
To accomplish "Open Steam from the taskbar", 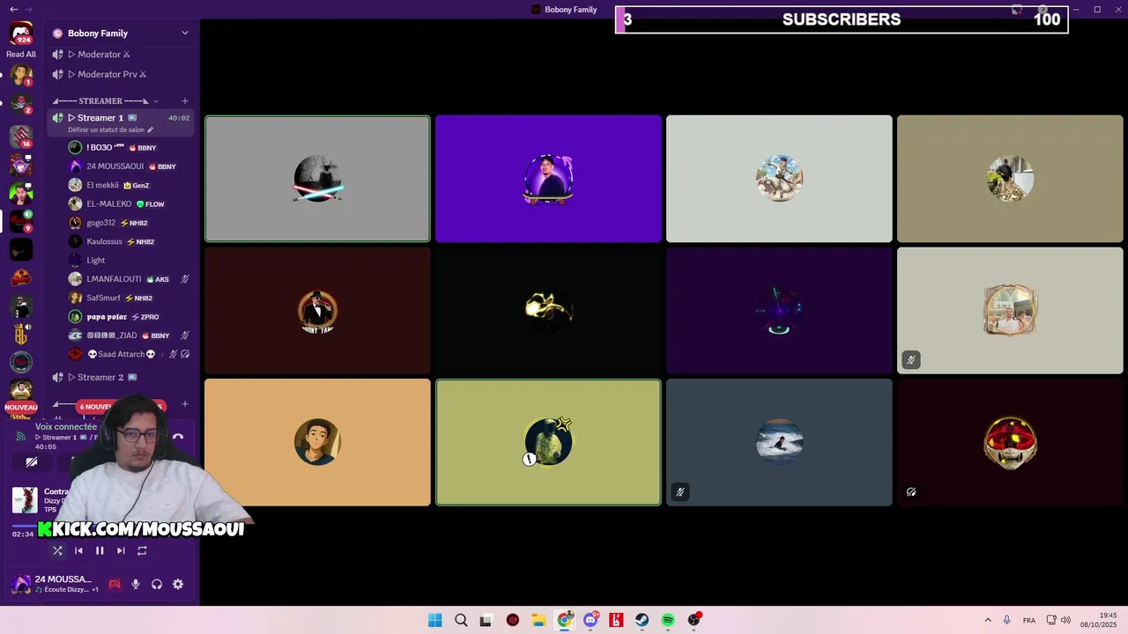I will [x=642, y=620].
